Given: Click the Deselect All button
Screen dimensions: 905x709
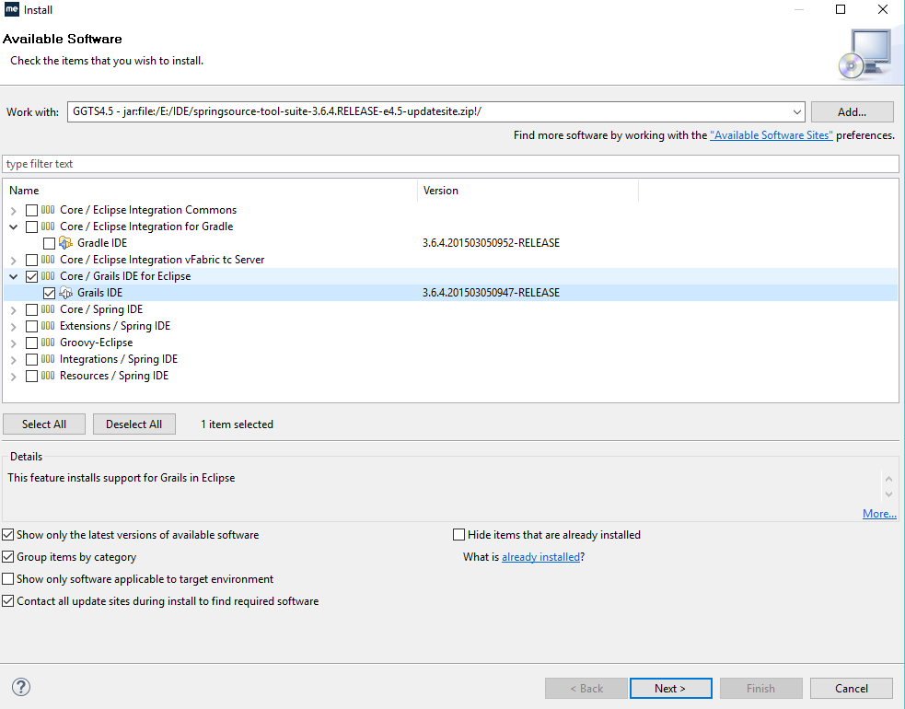Looking at the screenshot, I should [133, 424].
